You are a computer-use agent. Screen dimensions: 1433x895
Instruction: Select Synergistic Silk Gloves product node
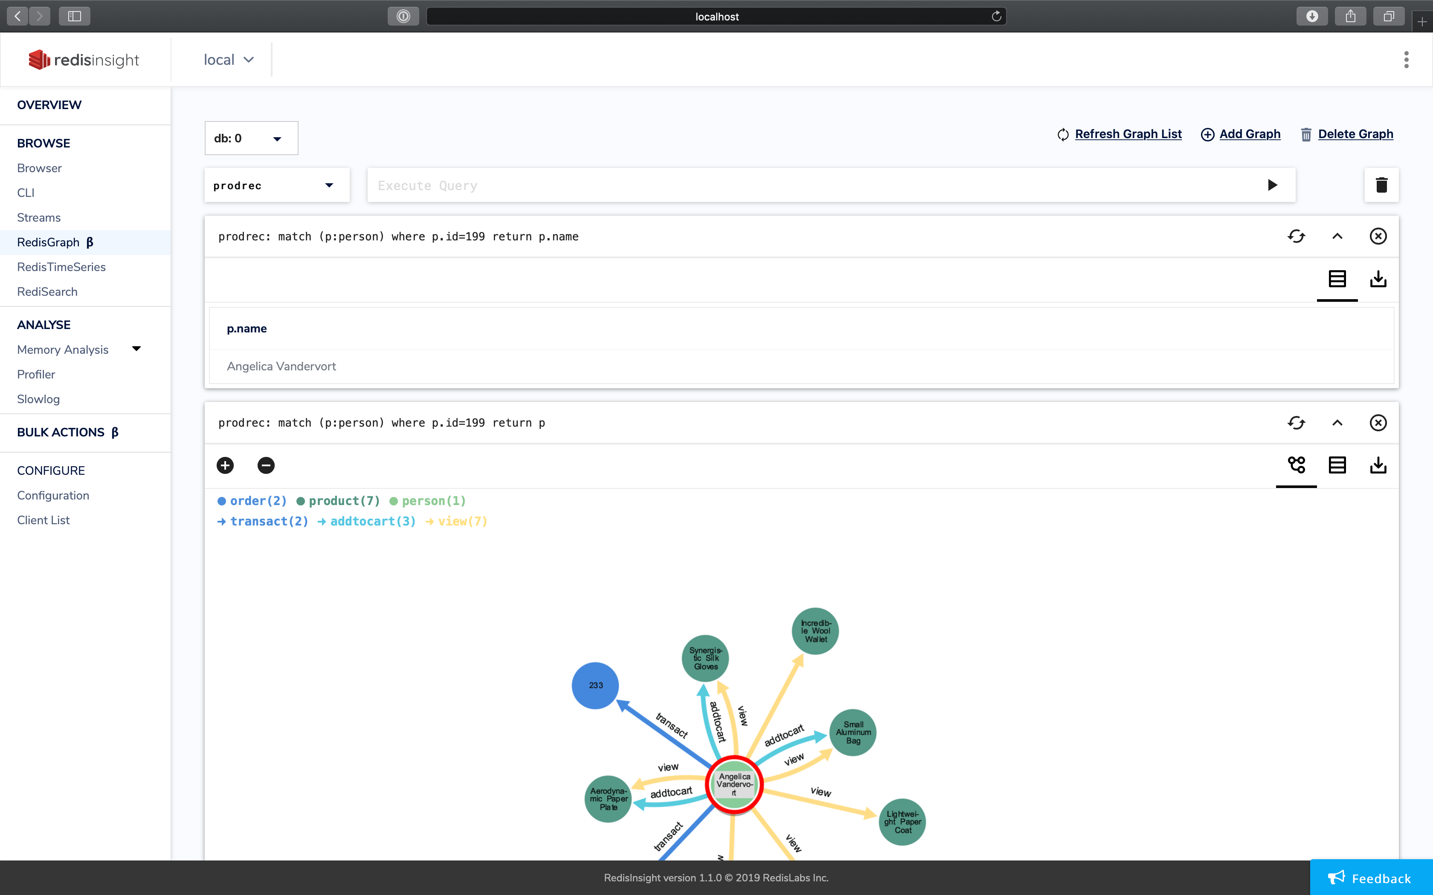tap(705, 658)
